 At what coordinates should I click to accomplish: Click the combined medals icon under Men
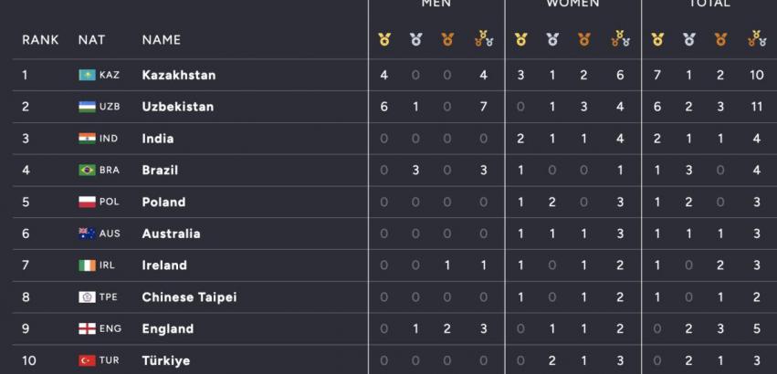tap(483, 39)
